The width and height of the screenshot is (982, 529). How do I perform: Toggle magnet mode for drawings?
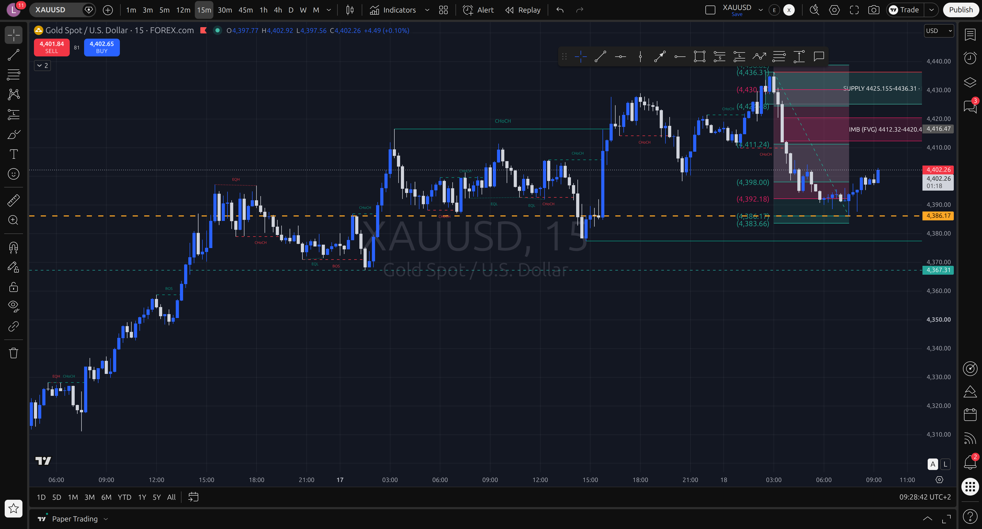pyautogui.click(x=14, y=247)
